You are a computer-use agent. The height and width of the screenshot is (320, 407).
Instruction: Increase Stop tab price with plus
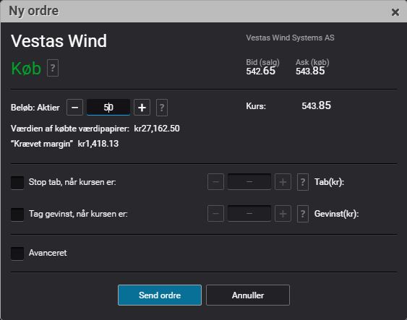pyautogui.click(x=283, y=182)
